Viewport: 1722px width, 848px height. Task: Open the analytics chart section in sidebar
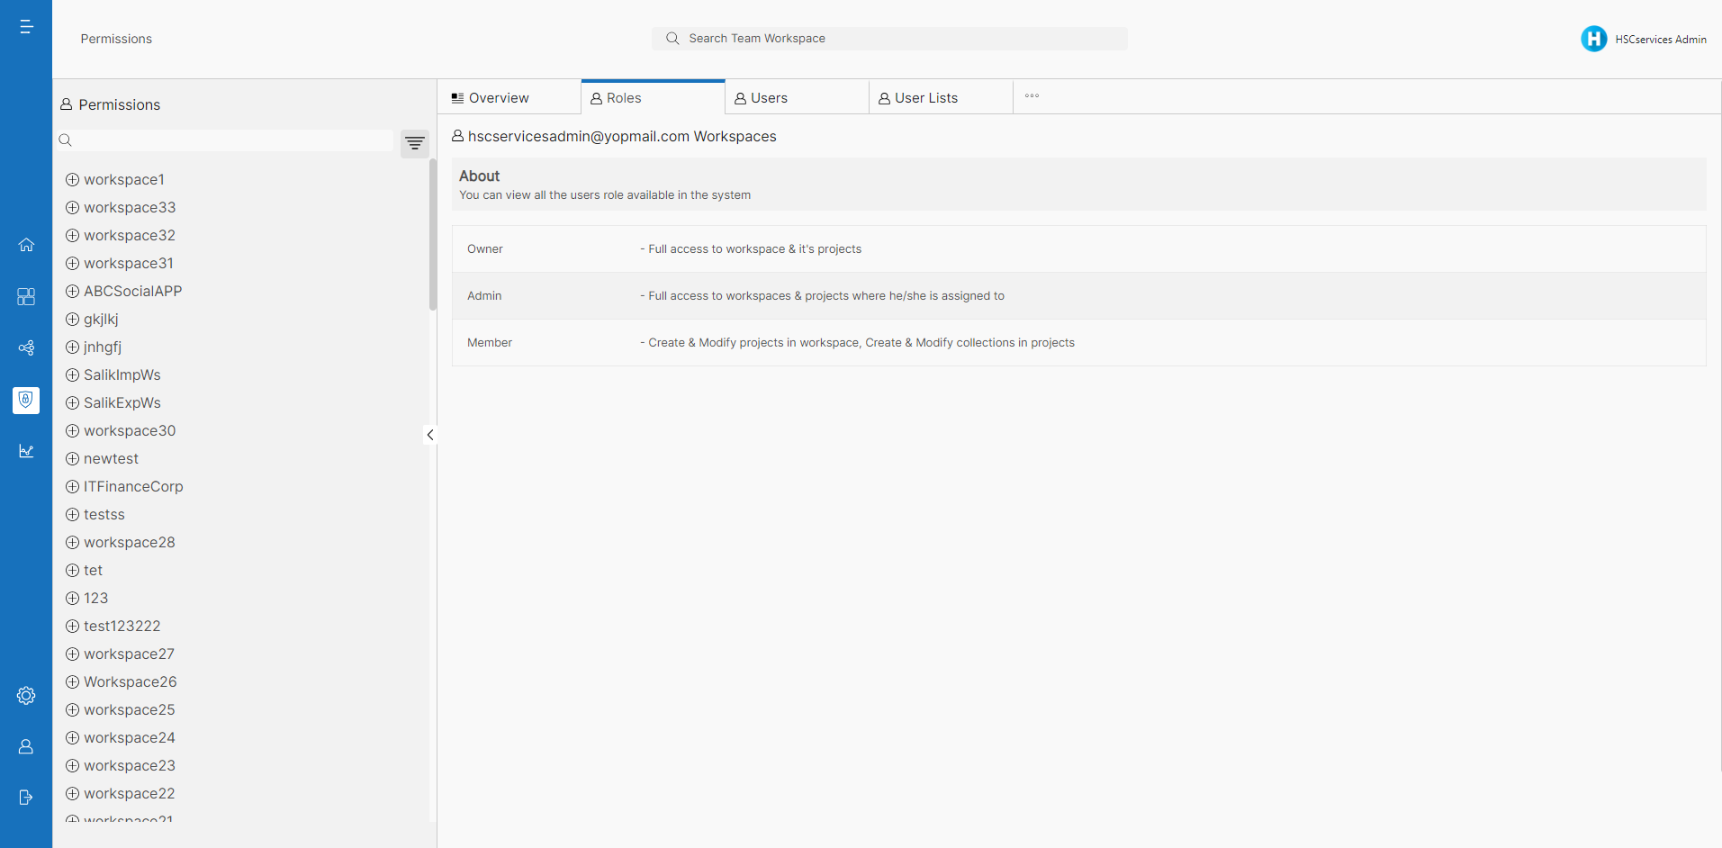click(26, 451)
